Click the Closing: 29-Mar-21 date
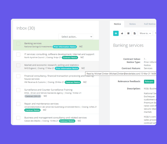This screenshot has height=144, width=167. pos(56,82)
